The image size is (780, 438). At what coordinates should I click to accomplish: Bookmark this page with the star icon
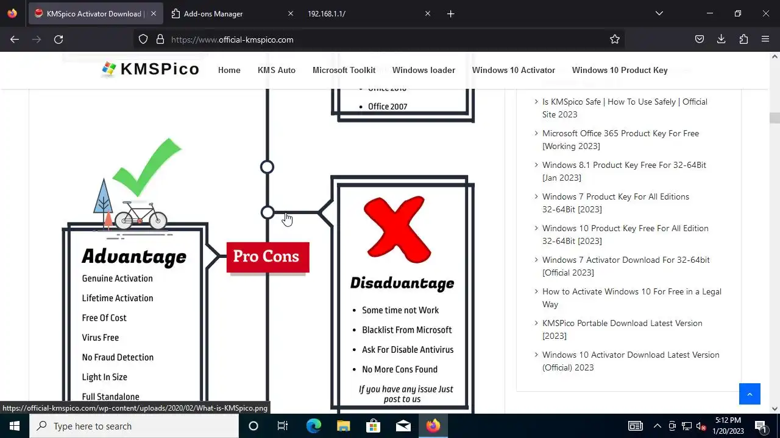click(615, 40)
